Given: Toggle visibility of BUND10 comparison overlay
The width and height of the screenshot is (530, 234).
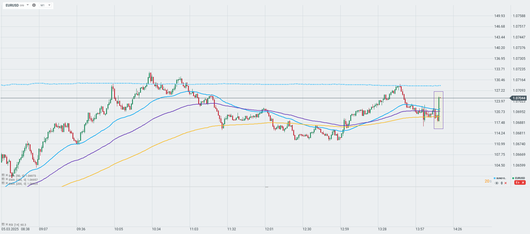Looking at the screenshot, I should click(497, 183).
